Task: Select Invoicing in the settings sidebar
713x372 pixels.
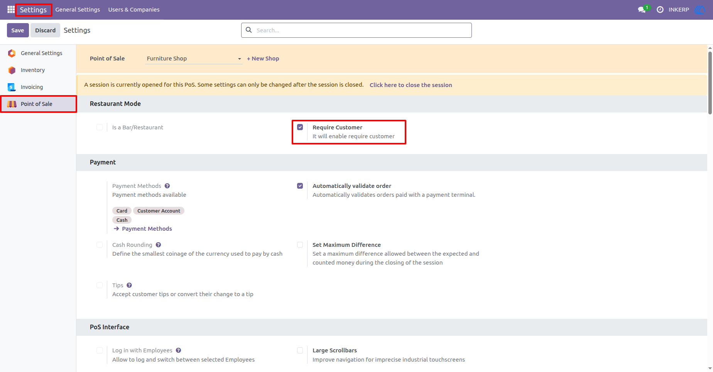Action: [x=38, y=87]
